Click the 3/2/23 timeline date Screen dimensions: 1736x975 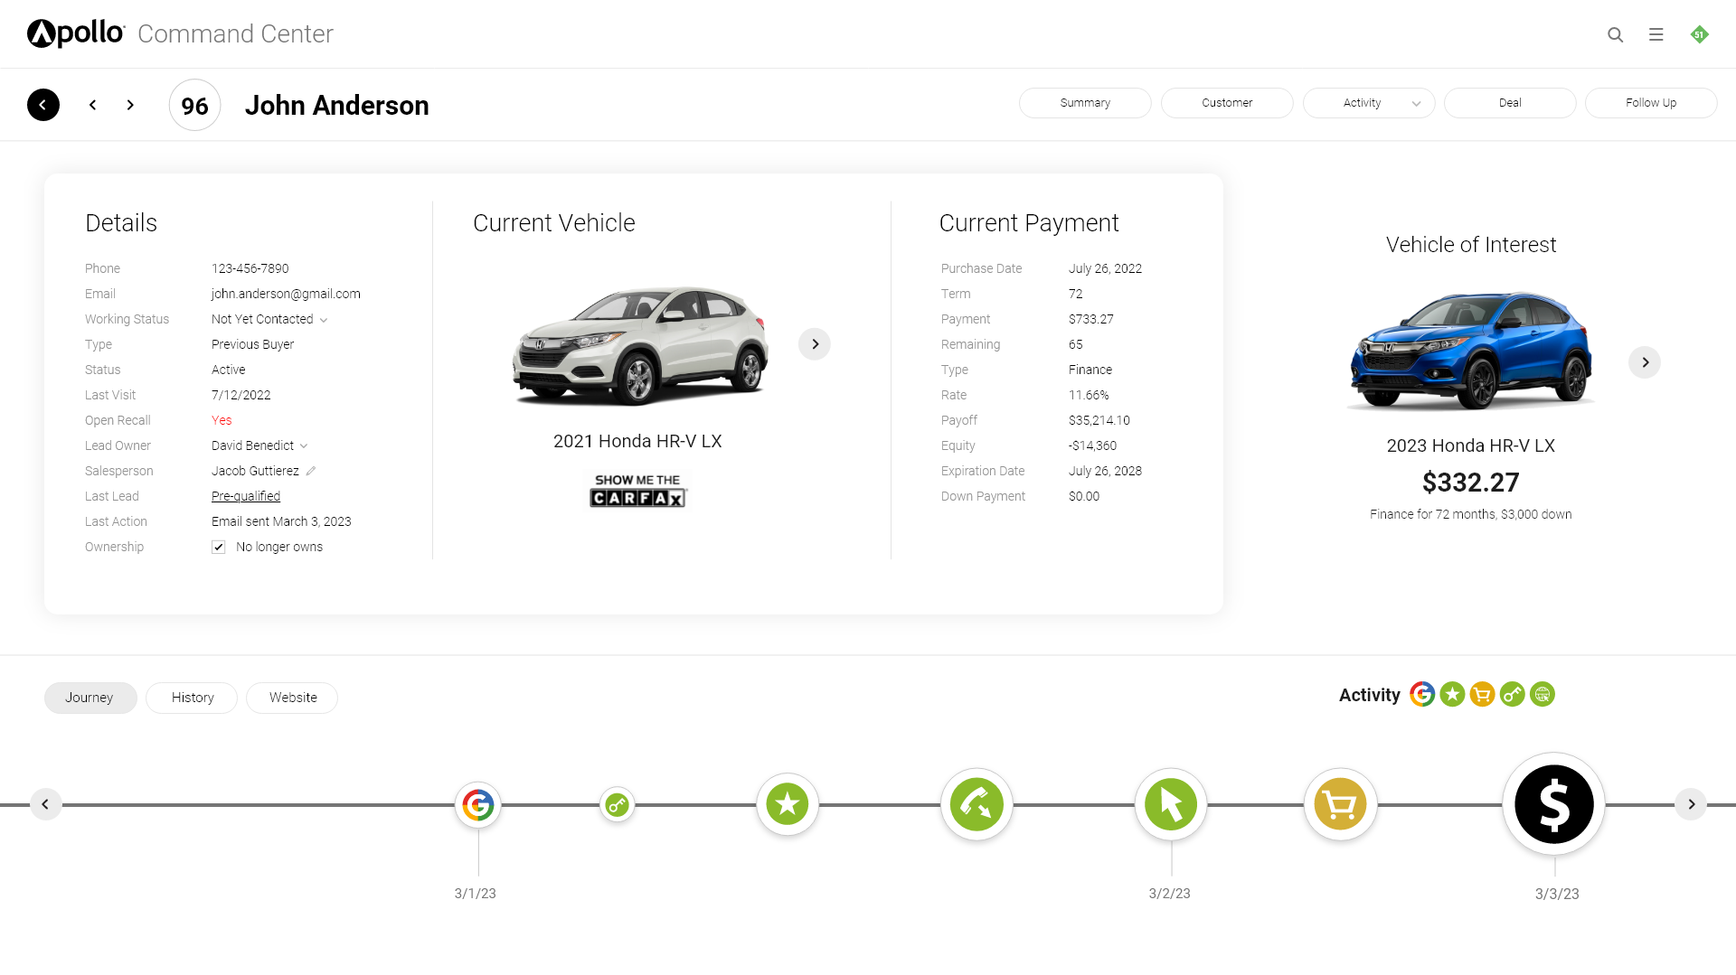point(1170,894)
